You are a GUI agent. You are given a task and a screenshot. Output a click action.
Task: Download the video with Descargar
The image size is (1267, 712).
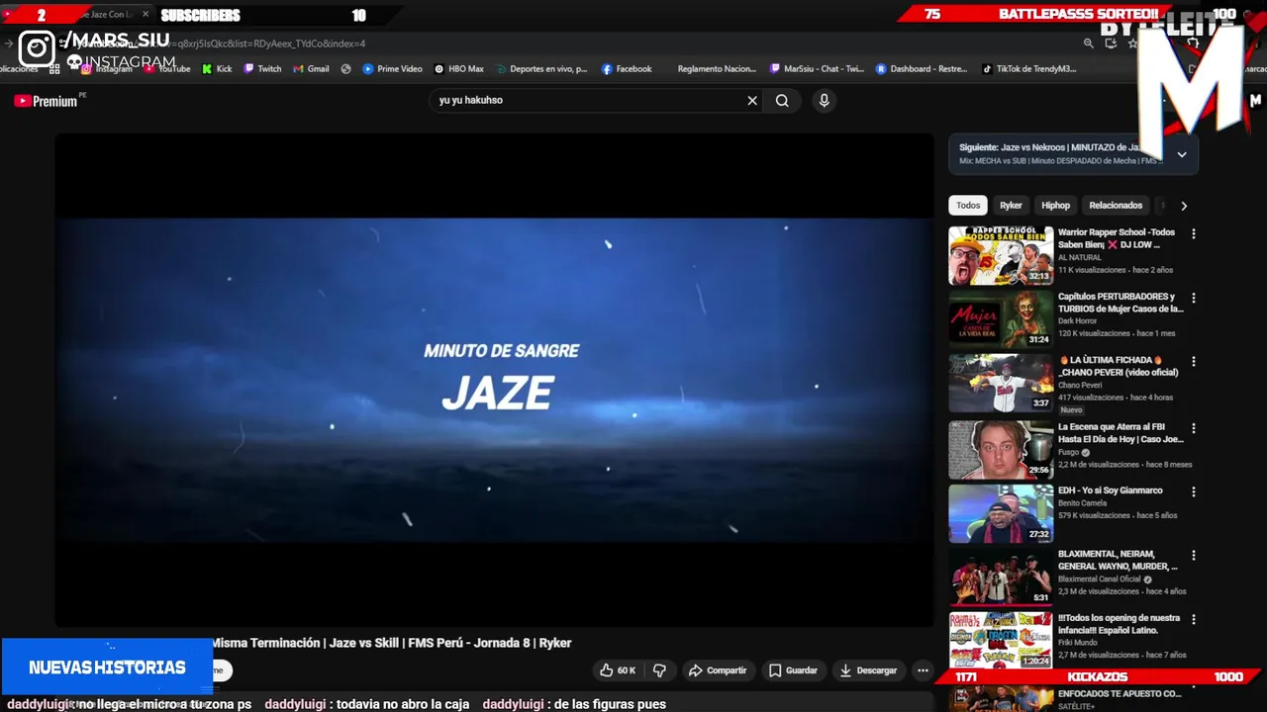point(867,670)
